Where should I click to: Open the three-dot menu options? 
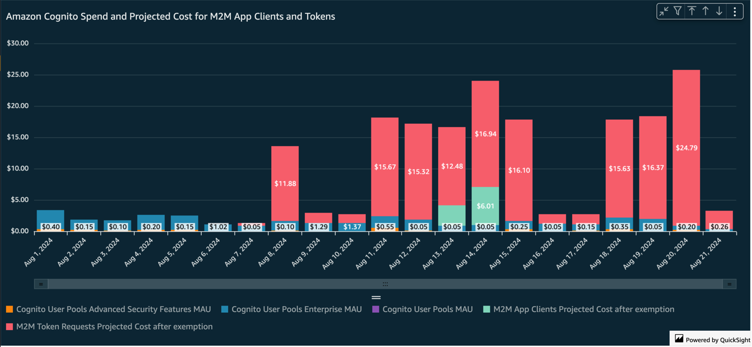(735, 11)
